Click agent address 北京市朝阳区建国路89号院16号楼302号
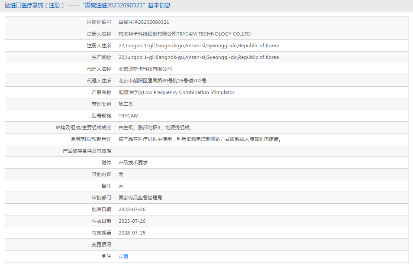This screenshot has height=267, width=413. pyautogui.click(x=162, y=81)
